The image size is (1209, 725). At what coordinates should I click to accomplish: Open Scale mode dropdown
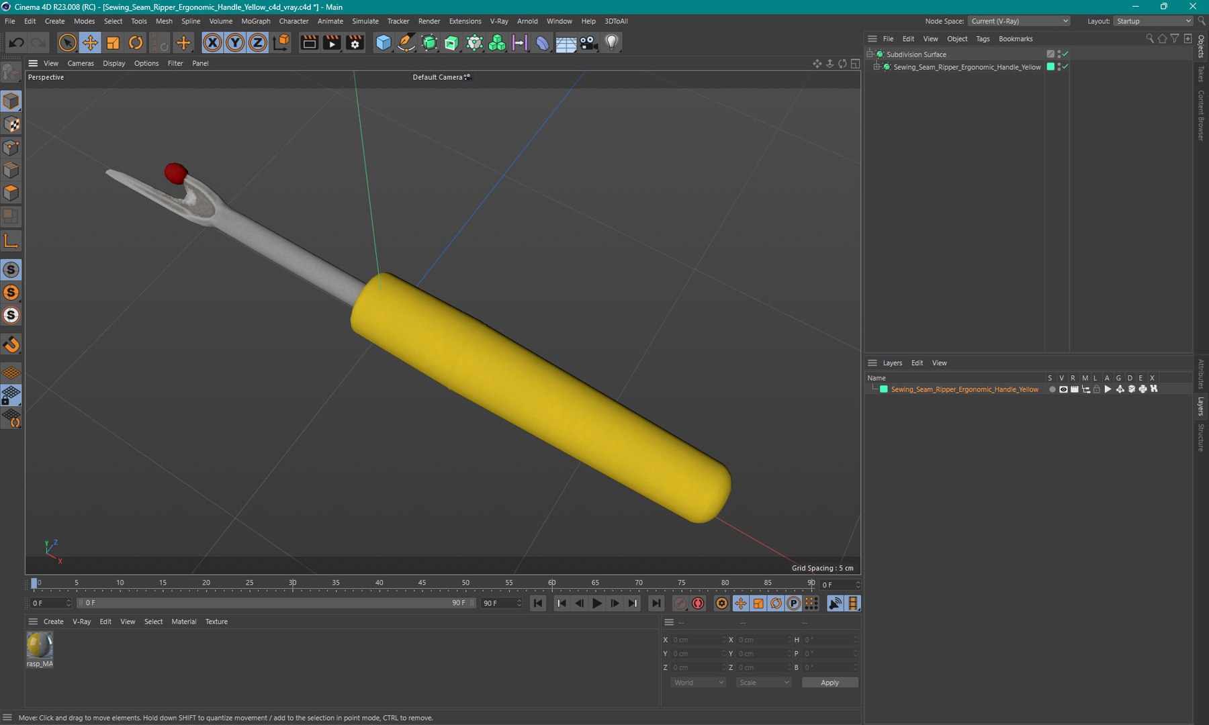click(x=764, y=683)
